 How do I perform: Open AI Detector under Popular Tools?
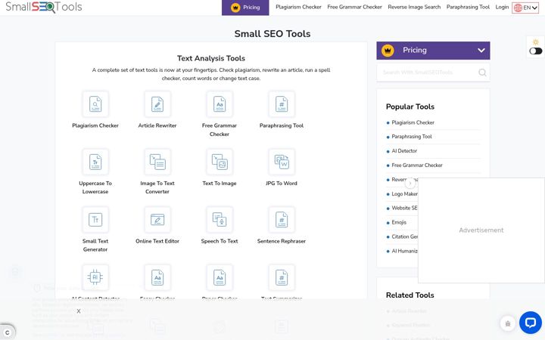point(404,151)
